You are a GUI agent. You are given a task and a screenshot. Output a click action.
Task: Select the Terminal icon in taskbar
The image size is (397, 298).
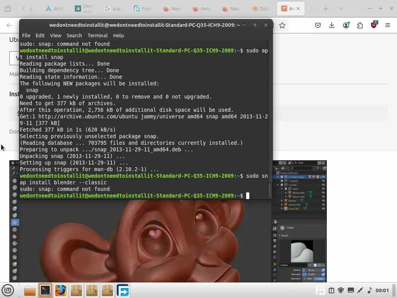click(x=46, y=290)
